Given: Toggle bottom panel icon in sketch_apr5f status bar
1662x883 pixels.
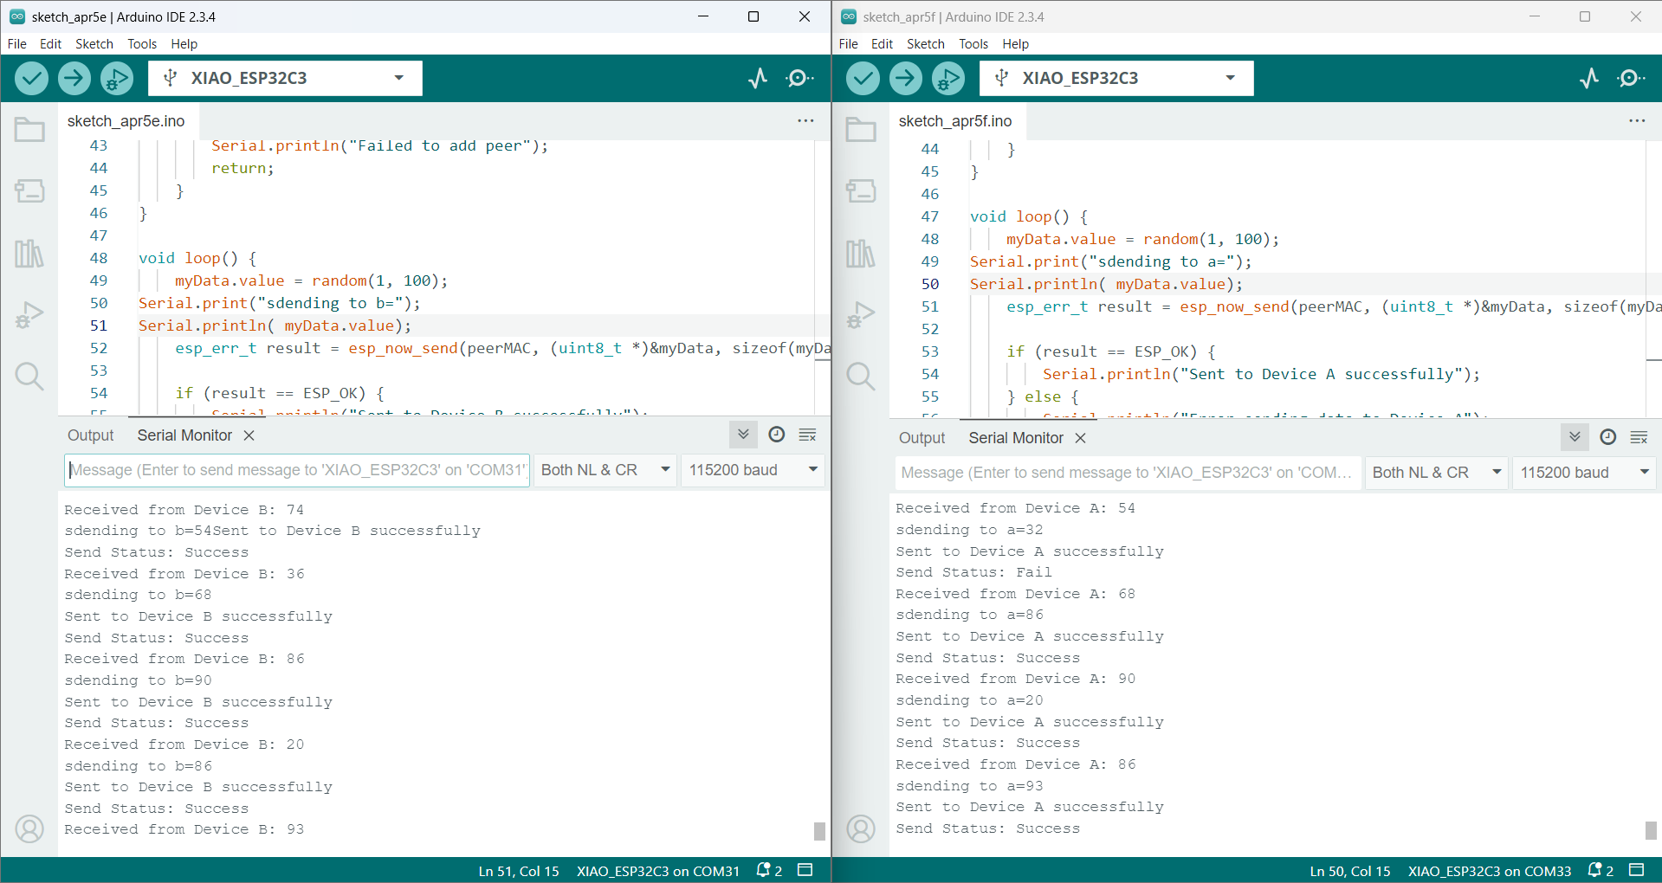Looking at the screenshot, I should (1637, 870).
